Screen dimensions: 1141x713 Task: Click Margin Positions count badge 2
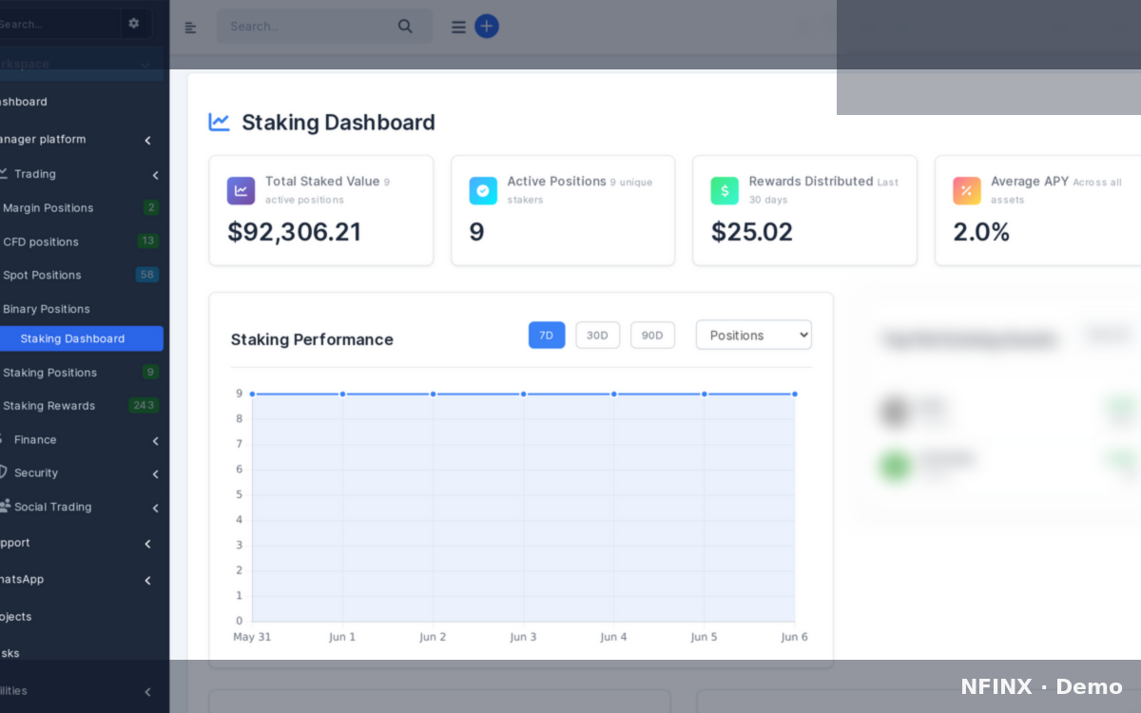click(151, 207)
